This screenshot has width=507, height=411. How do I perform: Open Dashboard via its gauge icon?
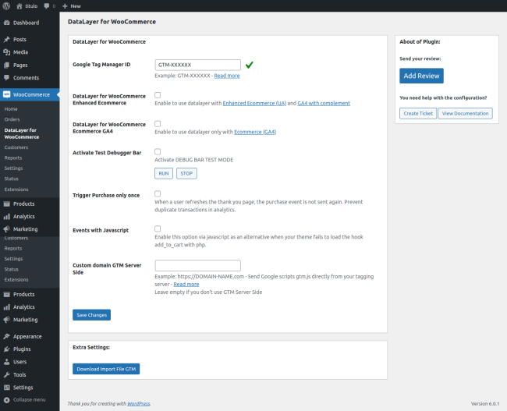coord(7,23)
